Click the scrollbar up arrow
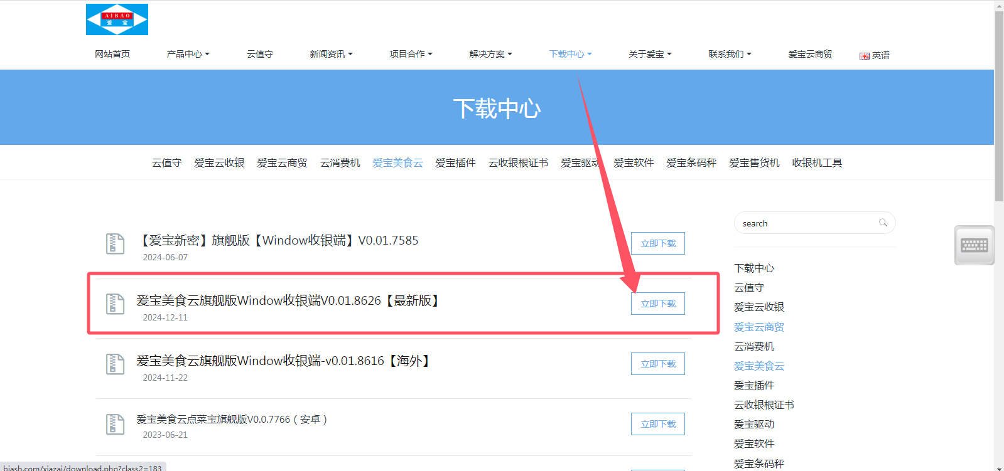The height and width of the screenshot is (471, 1004). tap(999, 5)
